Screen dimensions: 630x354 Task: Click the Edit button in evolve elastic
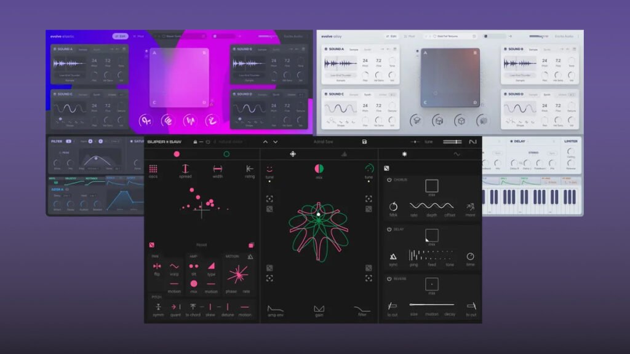120,36
